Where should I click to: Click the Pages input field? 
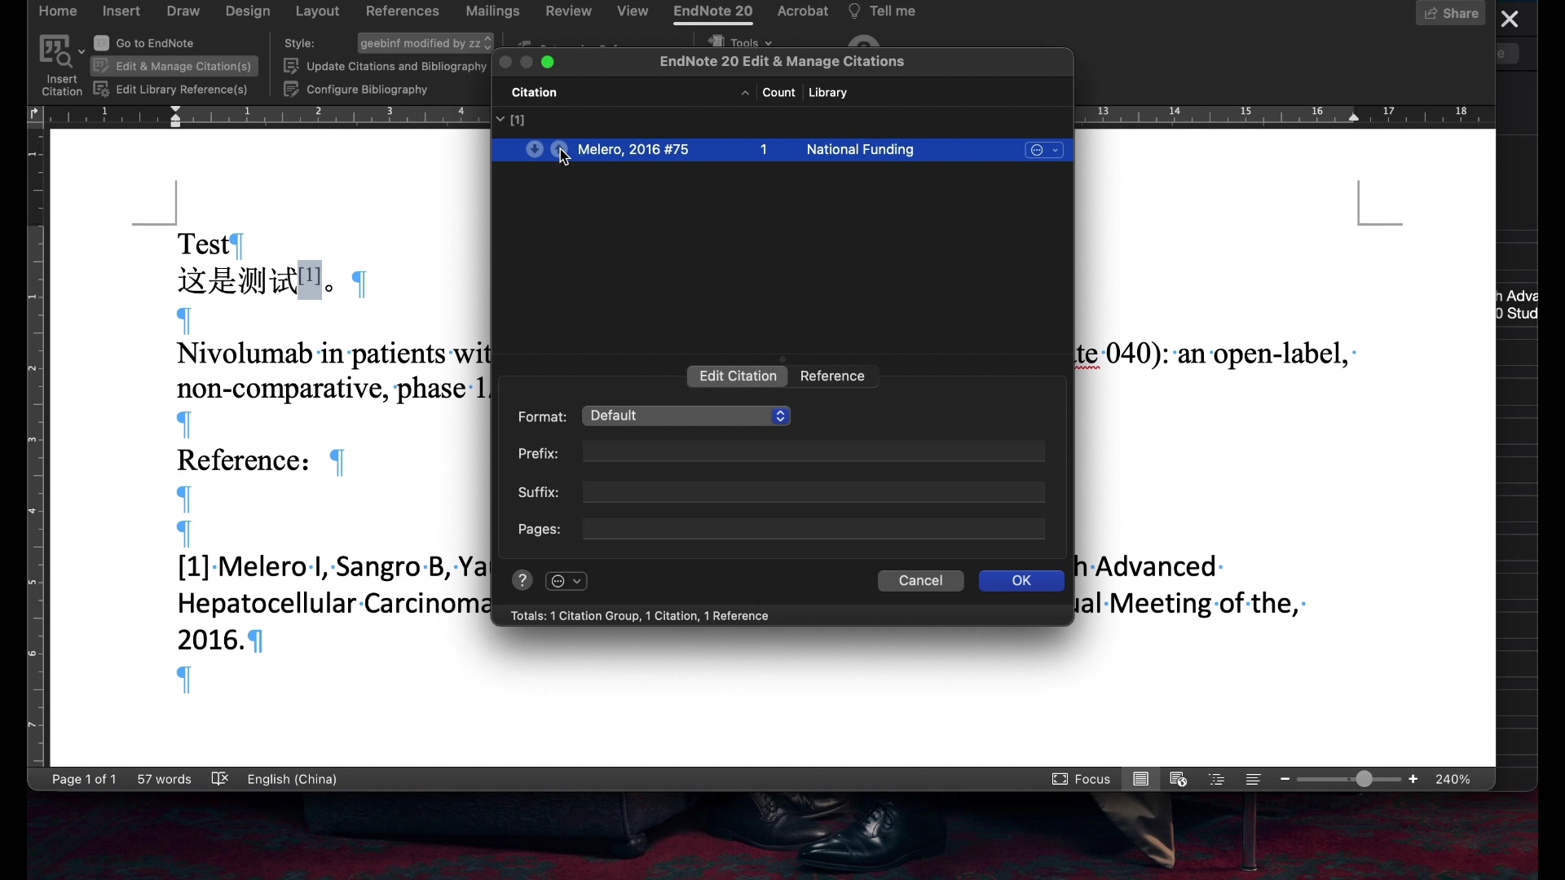point(813,530)
